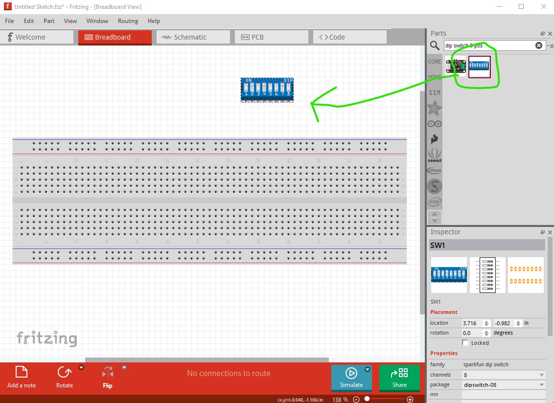Open the Adafruit flower parts bin
Image resolution: width=554 pixels, height=403 pixels.
(x=434, y=108)
